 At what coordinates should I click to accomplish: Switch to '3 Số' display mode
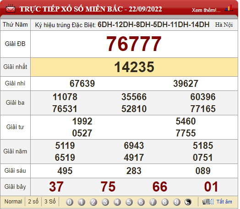(50, 202)
